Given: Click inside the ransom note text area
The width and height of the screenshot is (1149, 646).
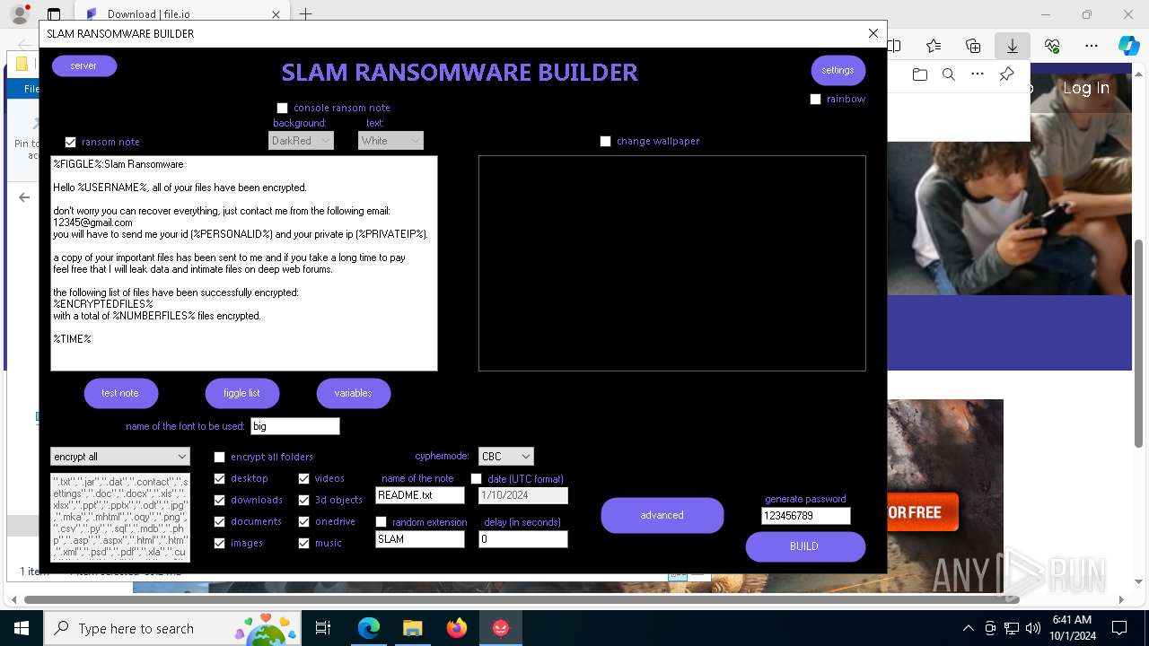Looking at the screenshot, I should pos(244,263).
